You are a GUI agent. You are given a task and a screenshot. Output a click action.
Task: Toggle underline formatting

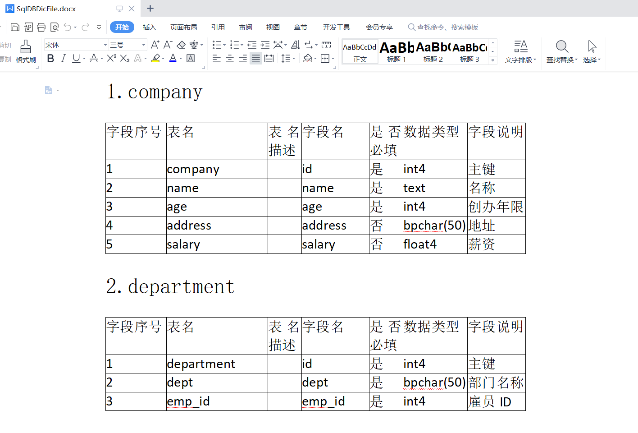[76, 58]
